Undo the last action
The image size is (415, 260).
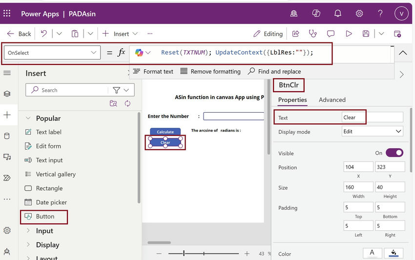point(44,34)
